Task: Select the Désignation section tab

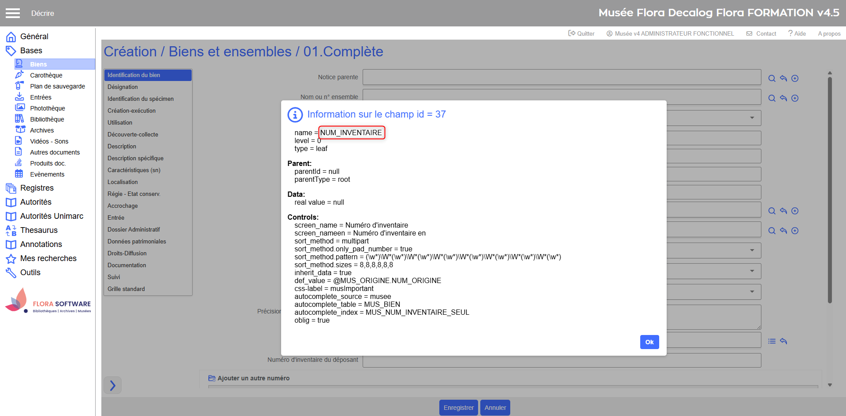Action: pos(122,87)
